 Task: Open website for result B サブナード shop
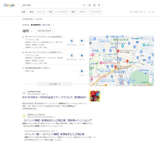72,57
